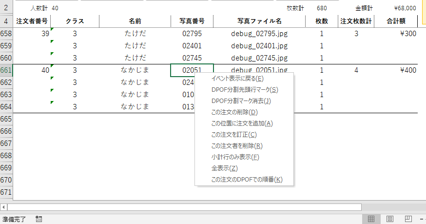The width and height of the screenshot is (426, 224).
Task: Select order count total 4 in row 661
Action: point(356,70)
